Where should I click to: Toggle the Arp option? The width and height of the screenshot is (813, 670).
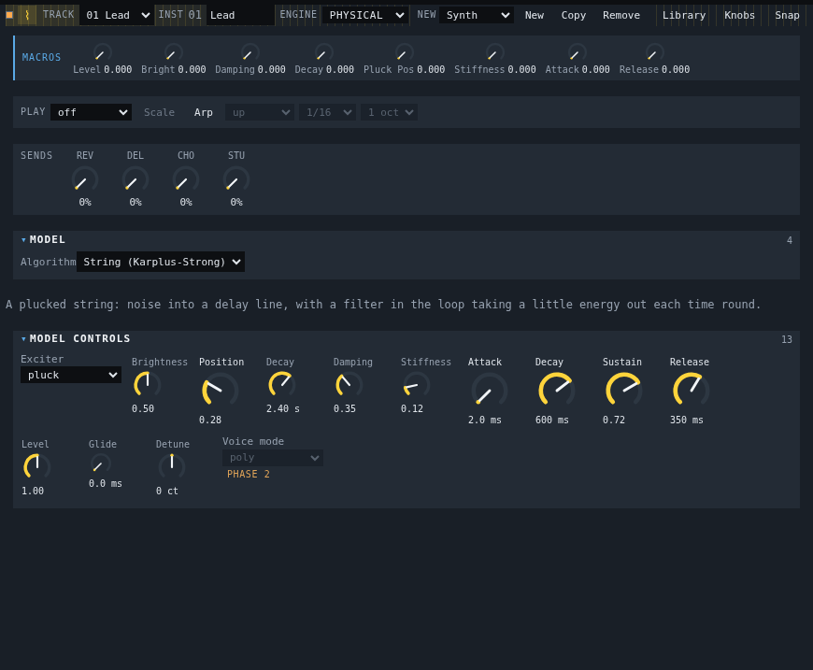(x=204, y=112)
